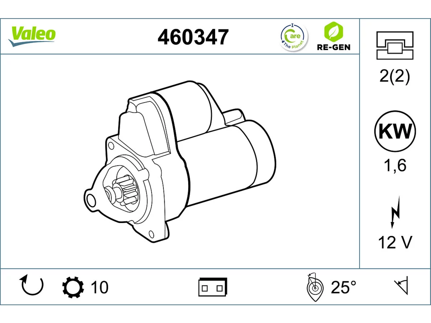Click the 12 V voltage label
The width and height of the screenshot is (431, 323).
click(395, 242)
